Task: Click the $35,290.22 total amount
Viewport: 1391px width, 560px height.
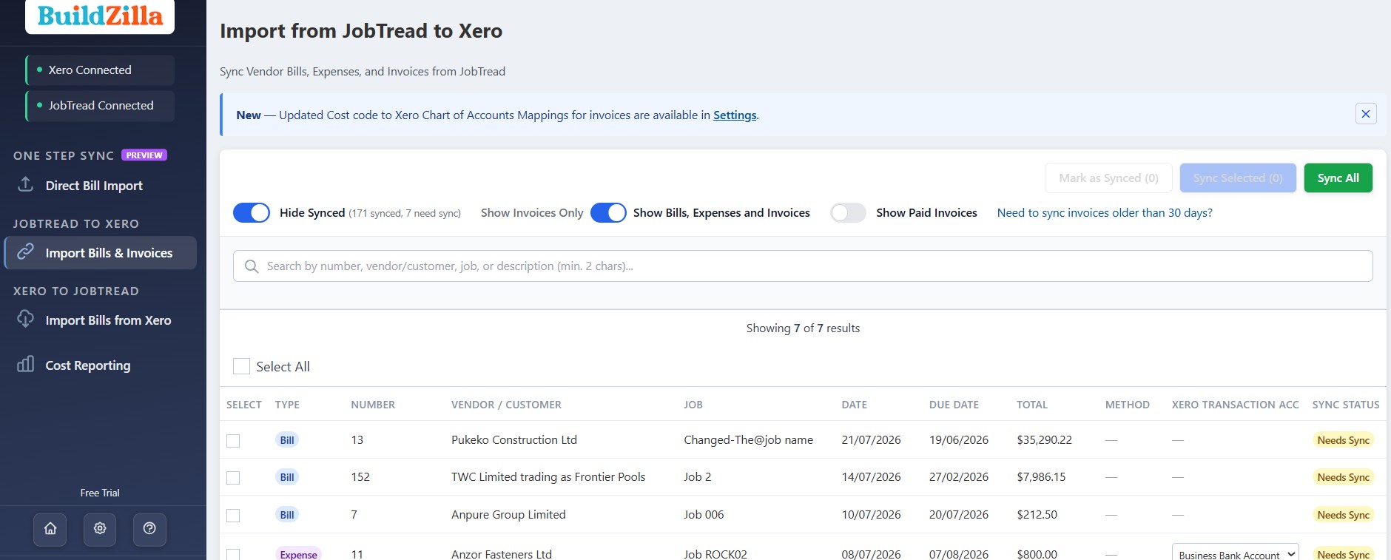Action: pyautogui.click(x=1044, y=440)
